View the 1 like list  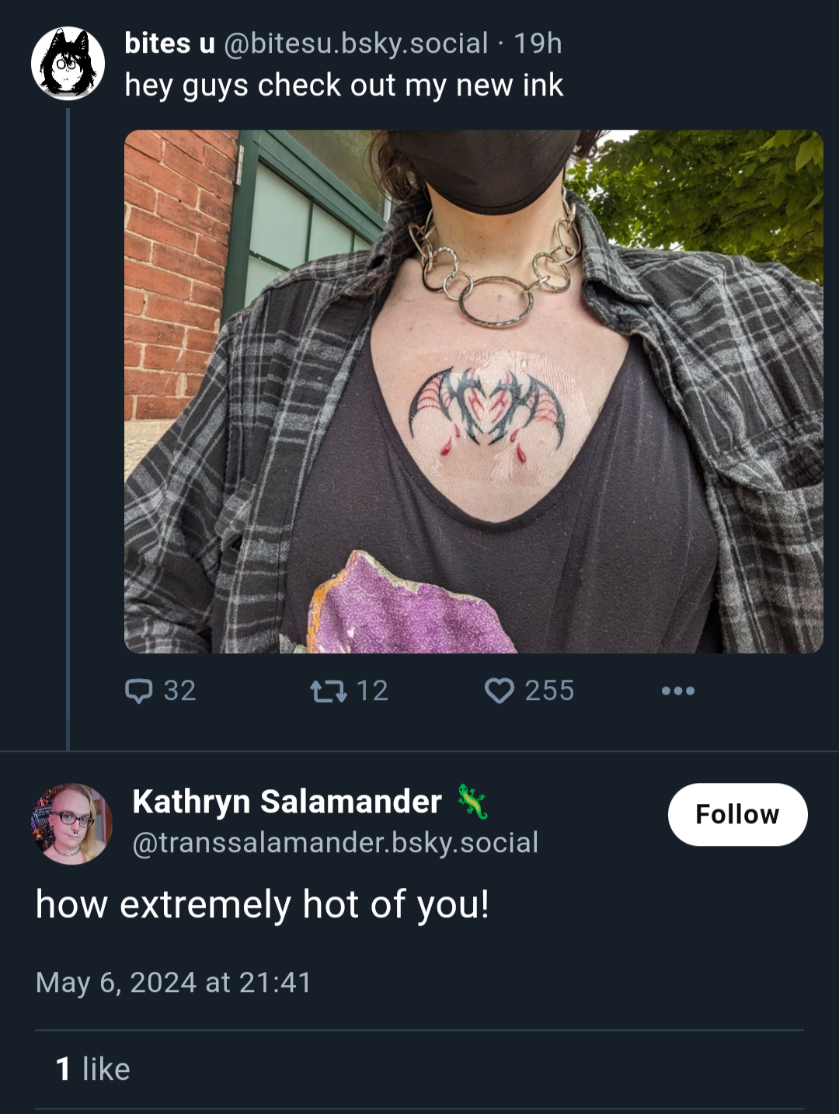(93, 1069)
